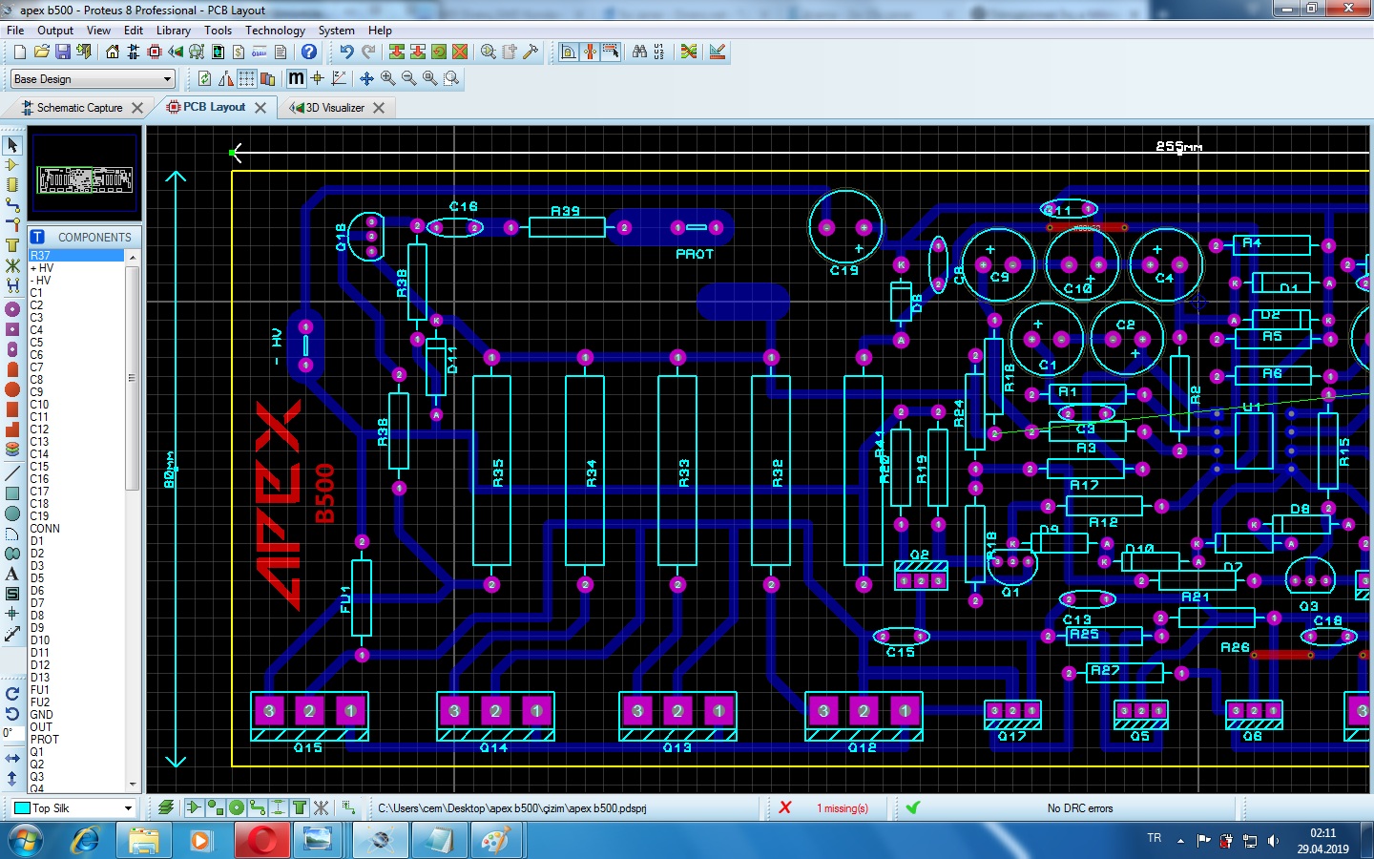
Task: Open Windows Start menu
Action: (25, 841)
